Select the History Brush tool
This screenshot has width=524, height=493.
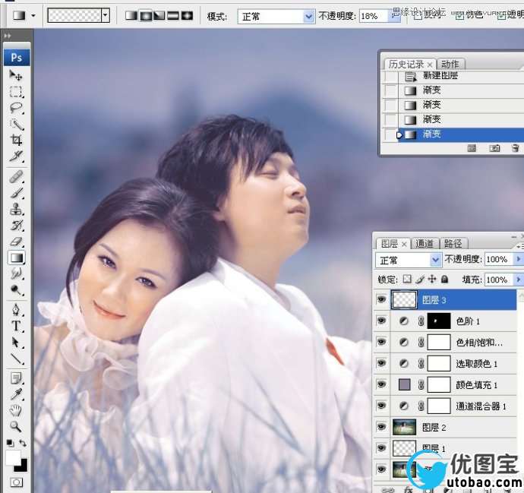click(x=16, y=226)
